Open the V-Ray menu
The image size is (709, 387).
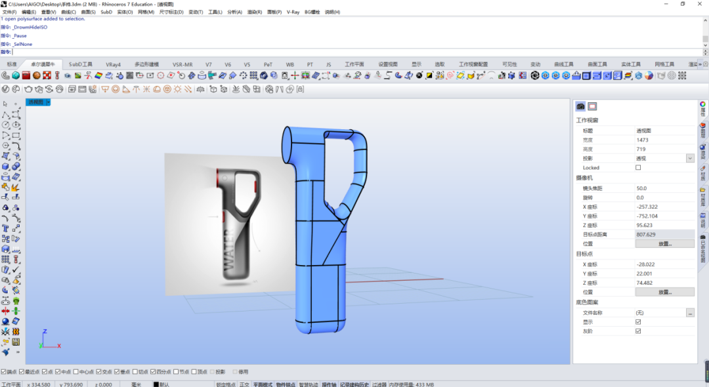pos(293,12)
